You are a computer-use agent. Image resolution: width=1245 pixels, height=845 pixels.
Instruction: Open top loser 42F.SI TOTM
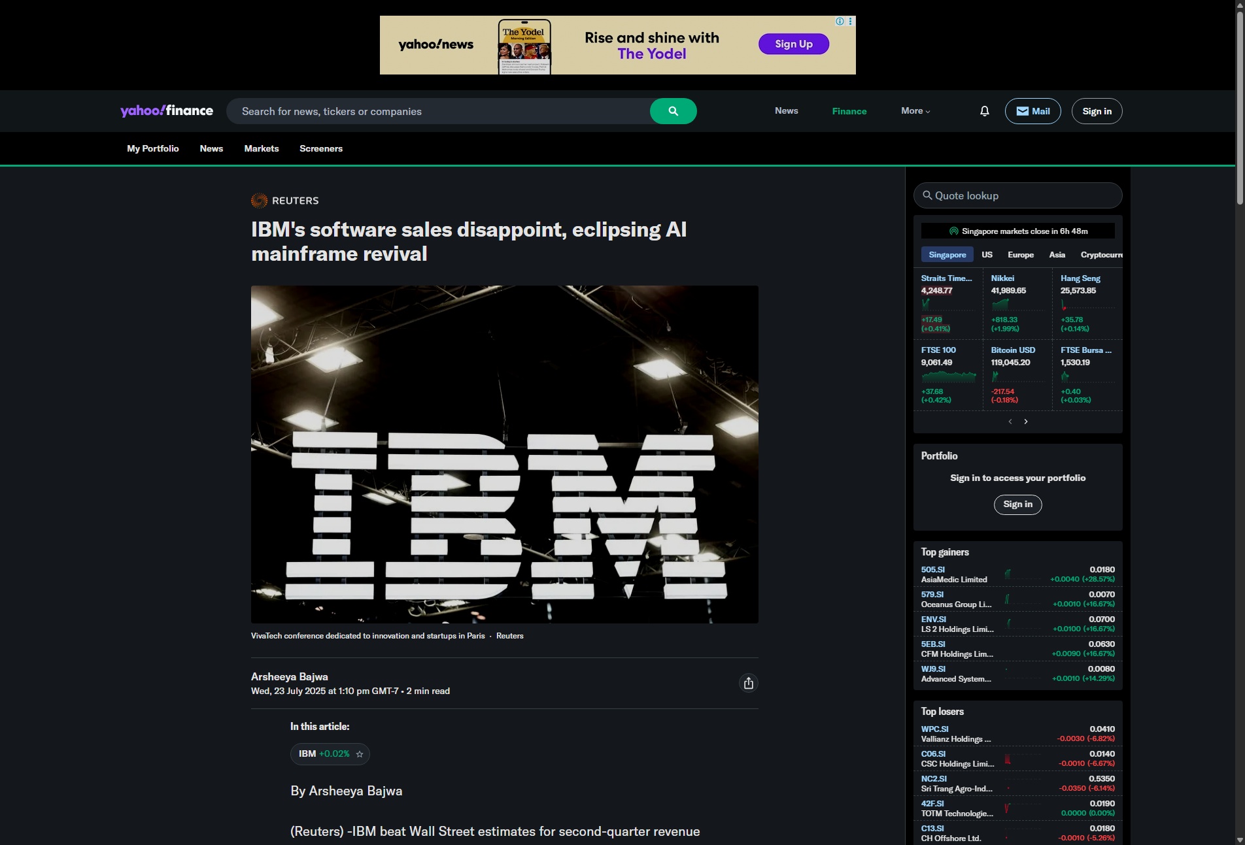click(x=1017, y=808)
